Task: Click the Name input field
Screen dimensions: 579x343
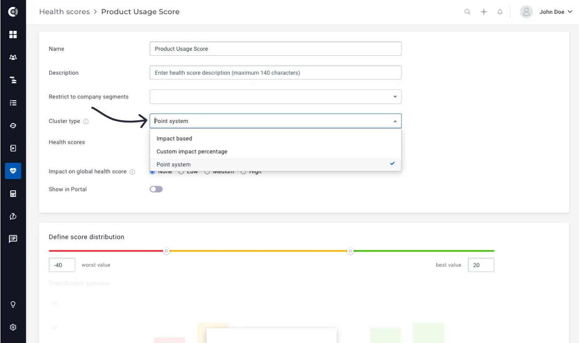Action: [276, 49]
